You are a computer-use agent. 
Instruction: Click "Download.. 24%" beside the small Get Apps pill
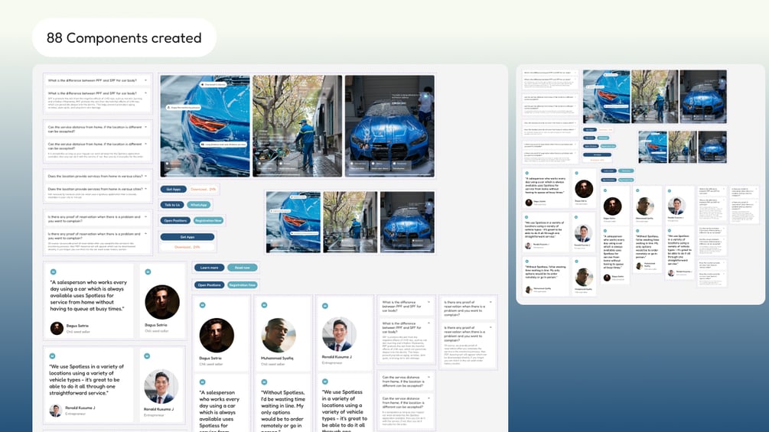tap(203, 189)
